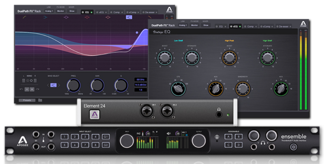The image size is (324, 164).
Task: Click the Apogee logo in the Vintage EQ window
Action: (303, 24)
